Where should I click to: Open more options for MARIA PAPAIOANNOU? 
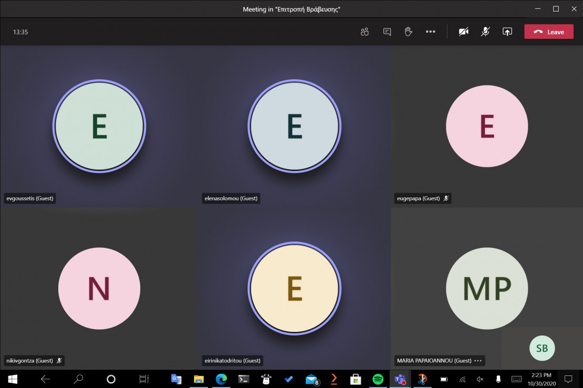(x=478, y=361)
